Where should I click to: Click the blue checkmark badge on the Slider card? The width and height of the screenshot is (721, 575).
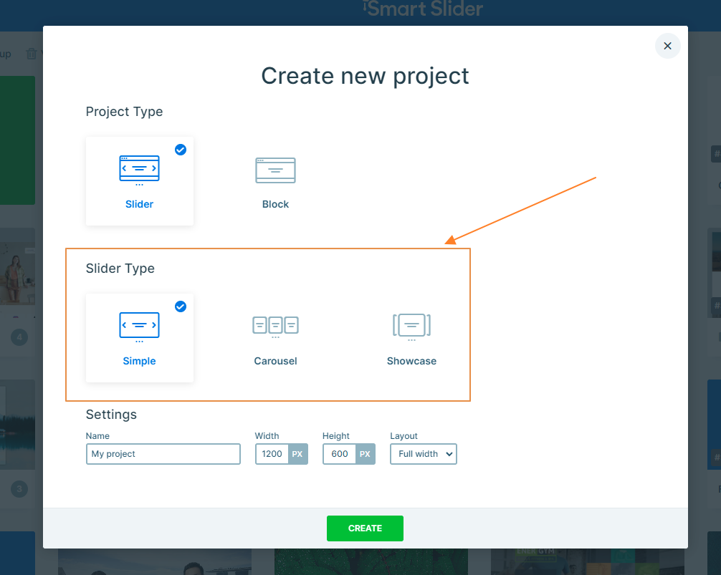click(180, 150)
